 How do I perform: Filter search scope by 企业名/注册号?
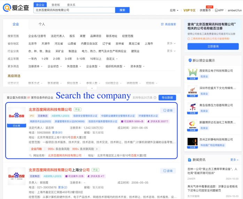point(37,36)
